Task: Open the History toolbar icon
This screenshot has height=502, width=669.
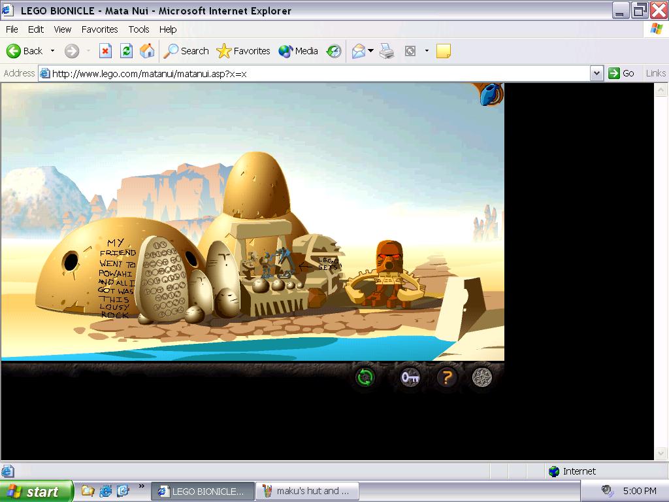Action: (334, 51)
